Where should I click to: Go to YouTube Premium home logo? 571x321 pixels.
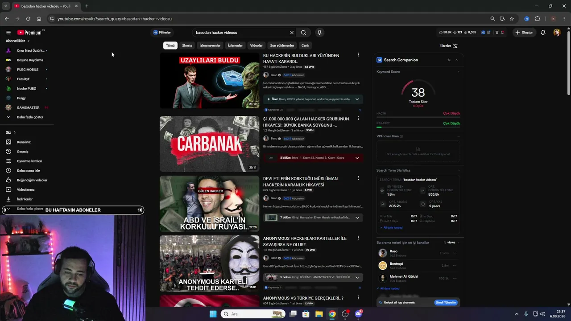[x=29, y=33]
